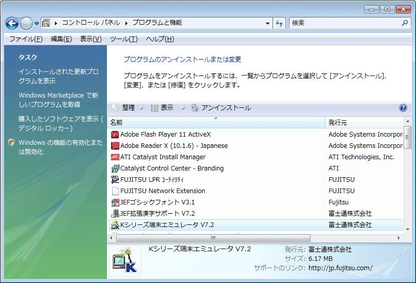Select Adobe Flash Player 11 ActiveX row text
Viewport: 416px width, 283px height.
(166, 135)
